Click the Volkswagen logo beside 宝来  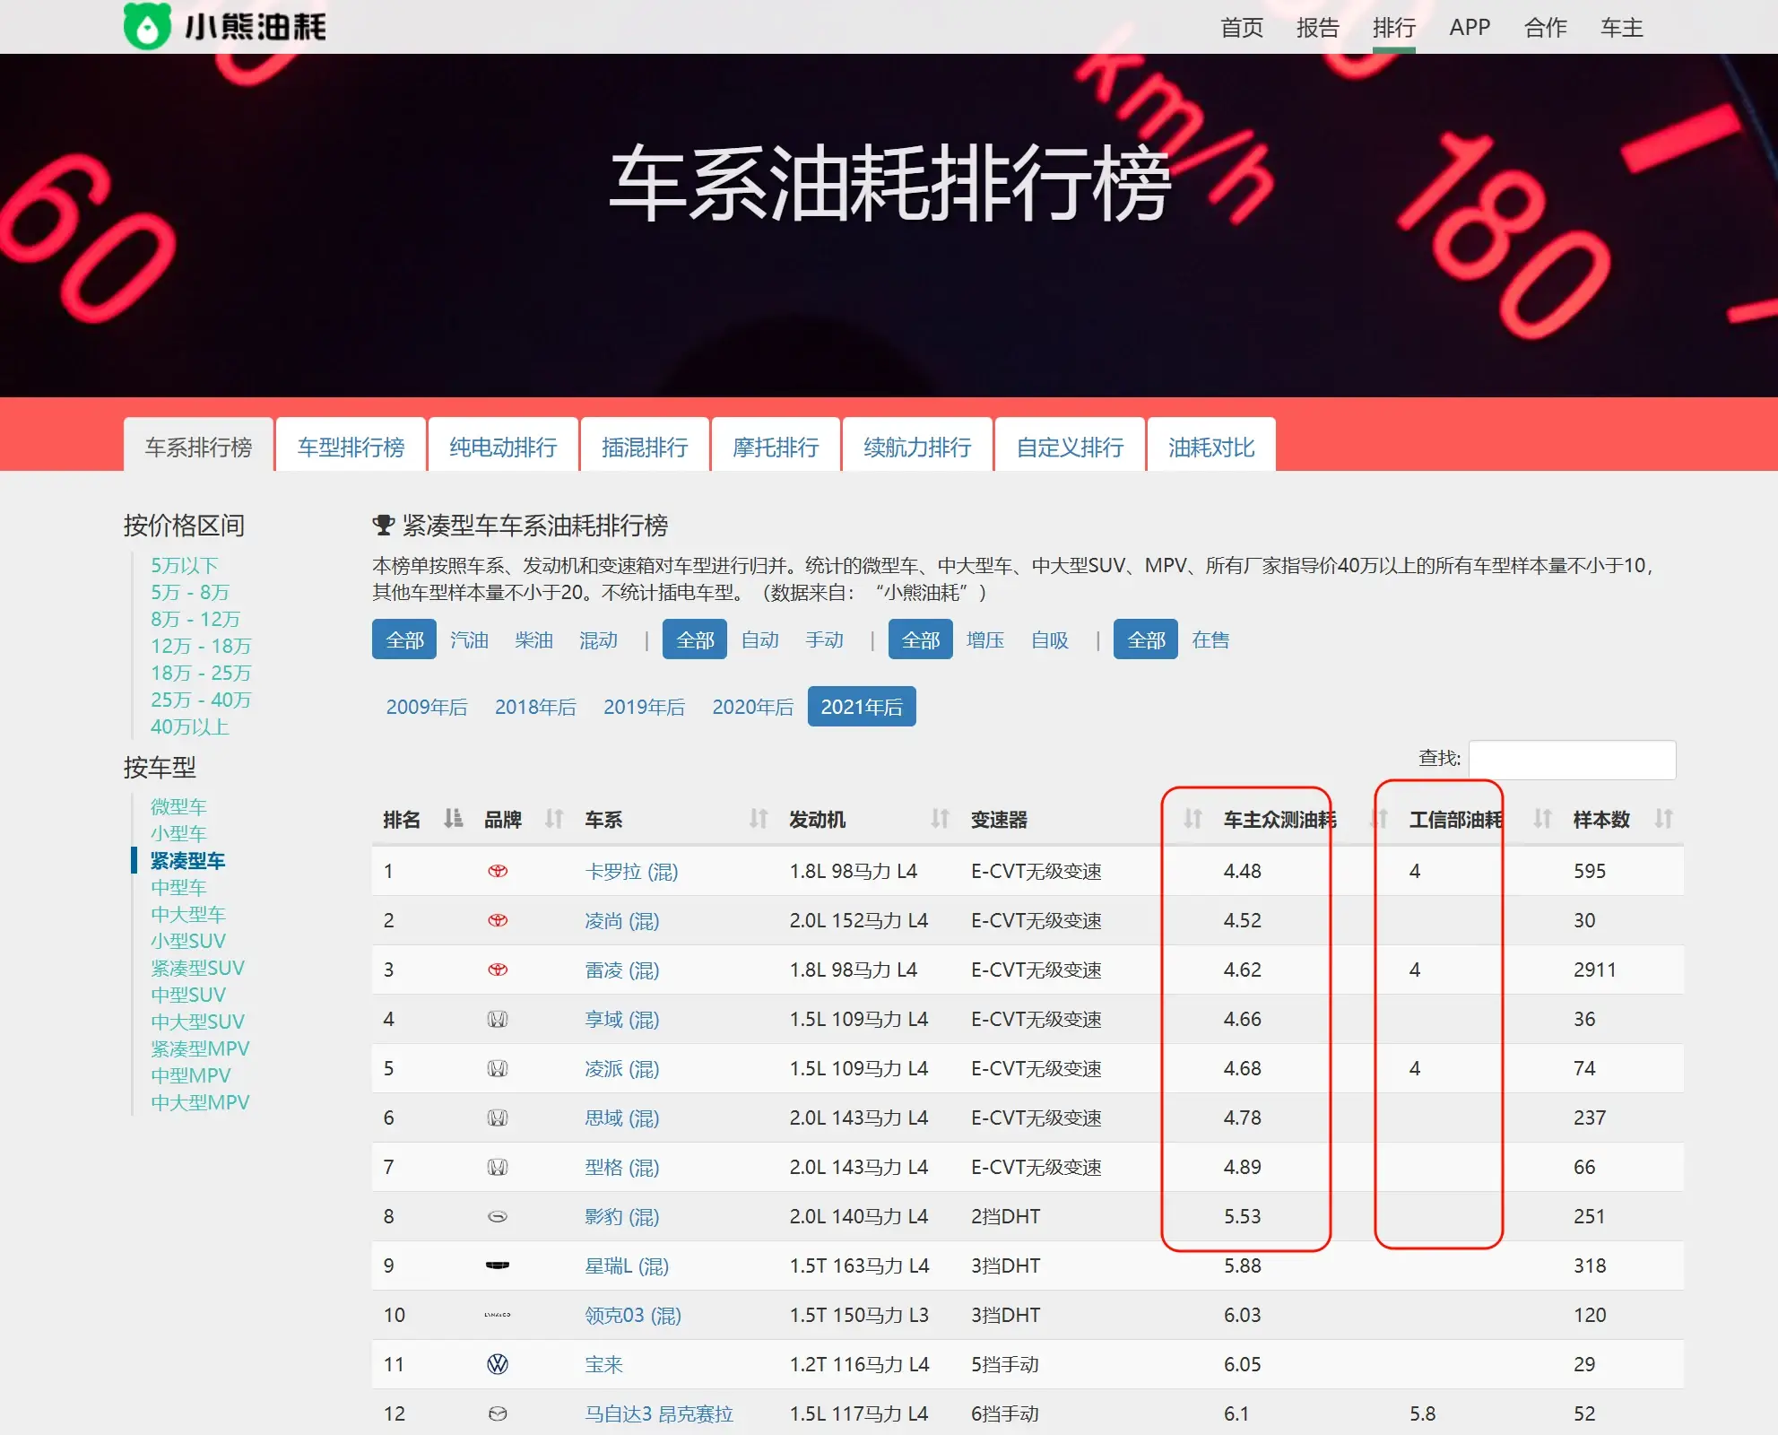pyautogui.click(x=499, y=1364)
